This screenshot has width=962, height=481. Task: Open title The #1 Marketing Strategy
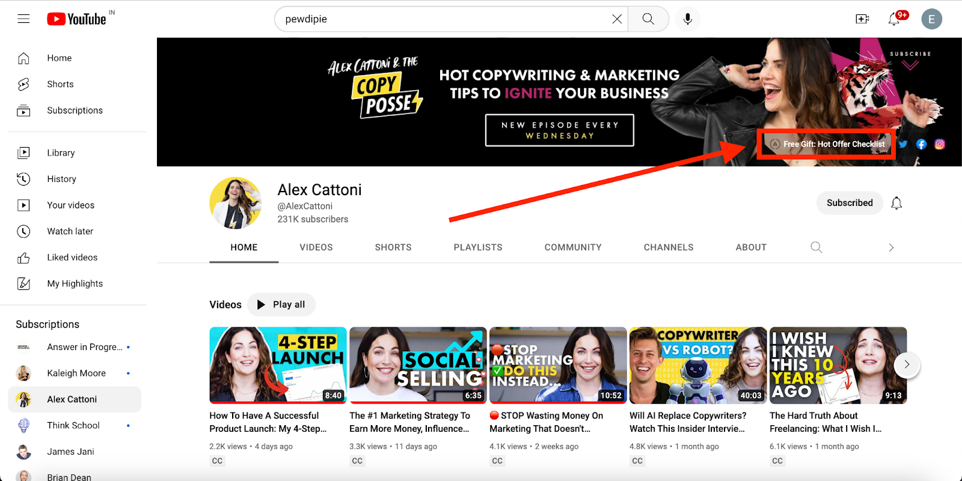coord(410,422)
